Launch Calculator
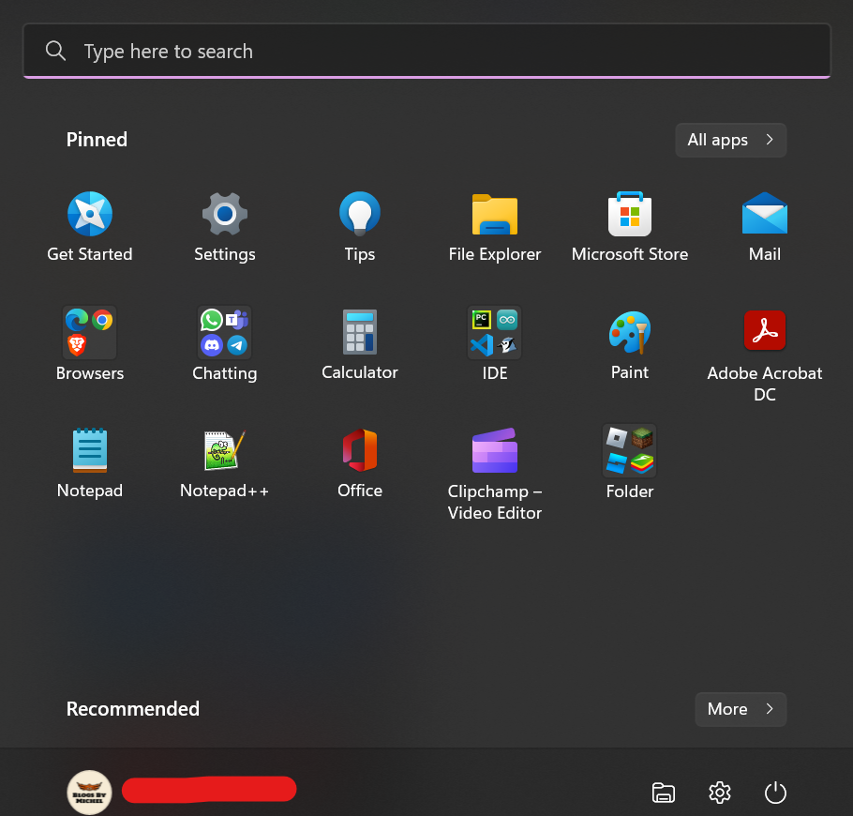 pyautogui.click(x=360, y=332)
